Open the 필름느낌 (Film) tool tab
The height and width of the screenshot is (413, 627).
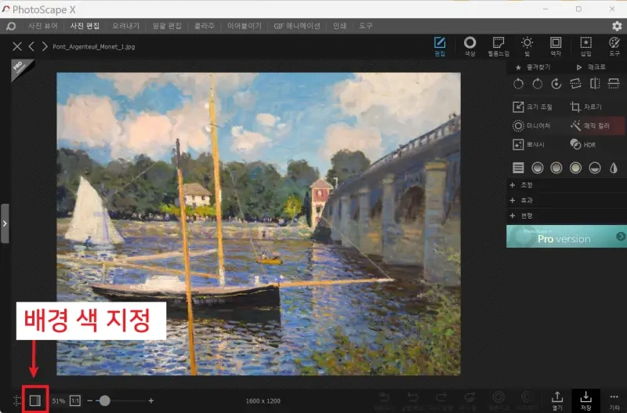(x=498, y=46)
